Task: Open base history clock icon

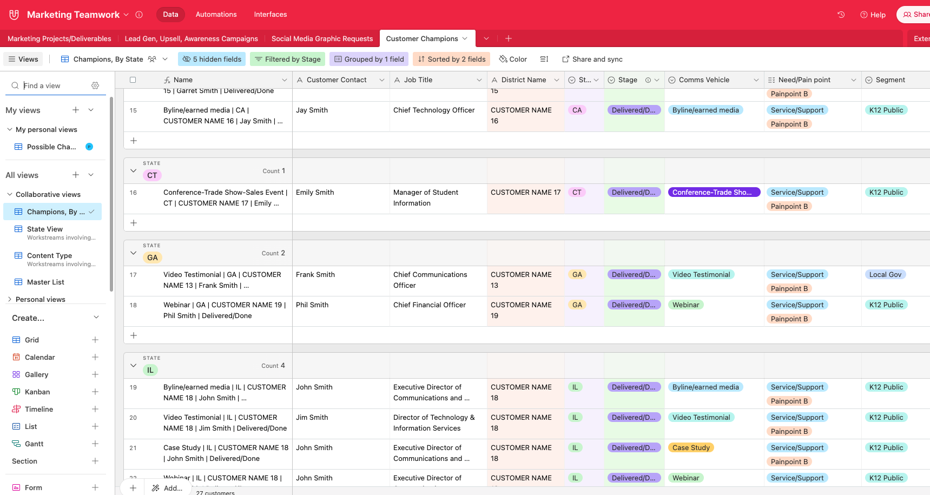Action: point(841,15)
